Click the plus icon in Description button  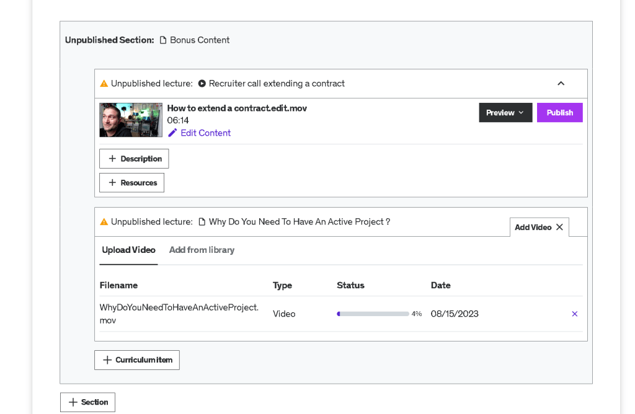tap(112, 159)
